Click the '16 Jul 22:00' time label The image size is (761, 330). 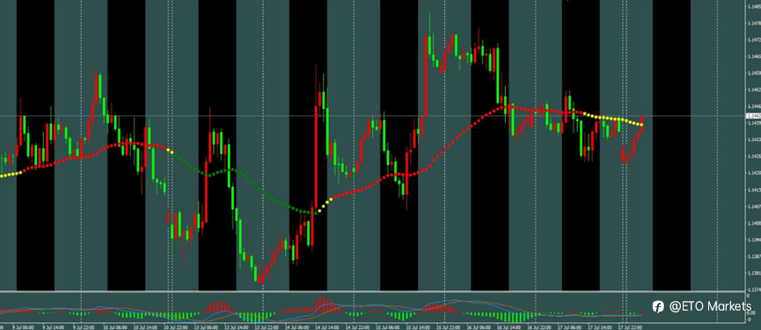(539, 327)
